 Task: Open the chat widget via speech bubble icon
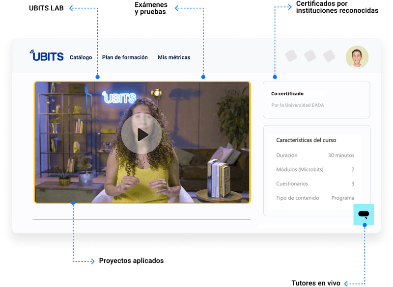(x=364, y=214)
